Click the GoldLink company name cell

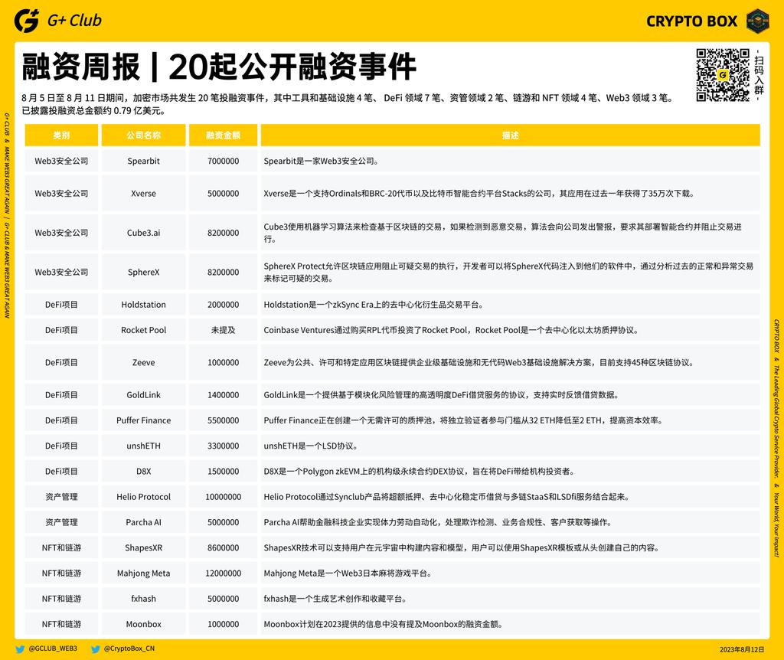143,395
